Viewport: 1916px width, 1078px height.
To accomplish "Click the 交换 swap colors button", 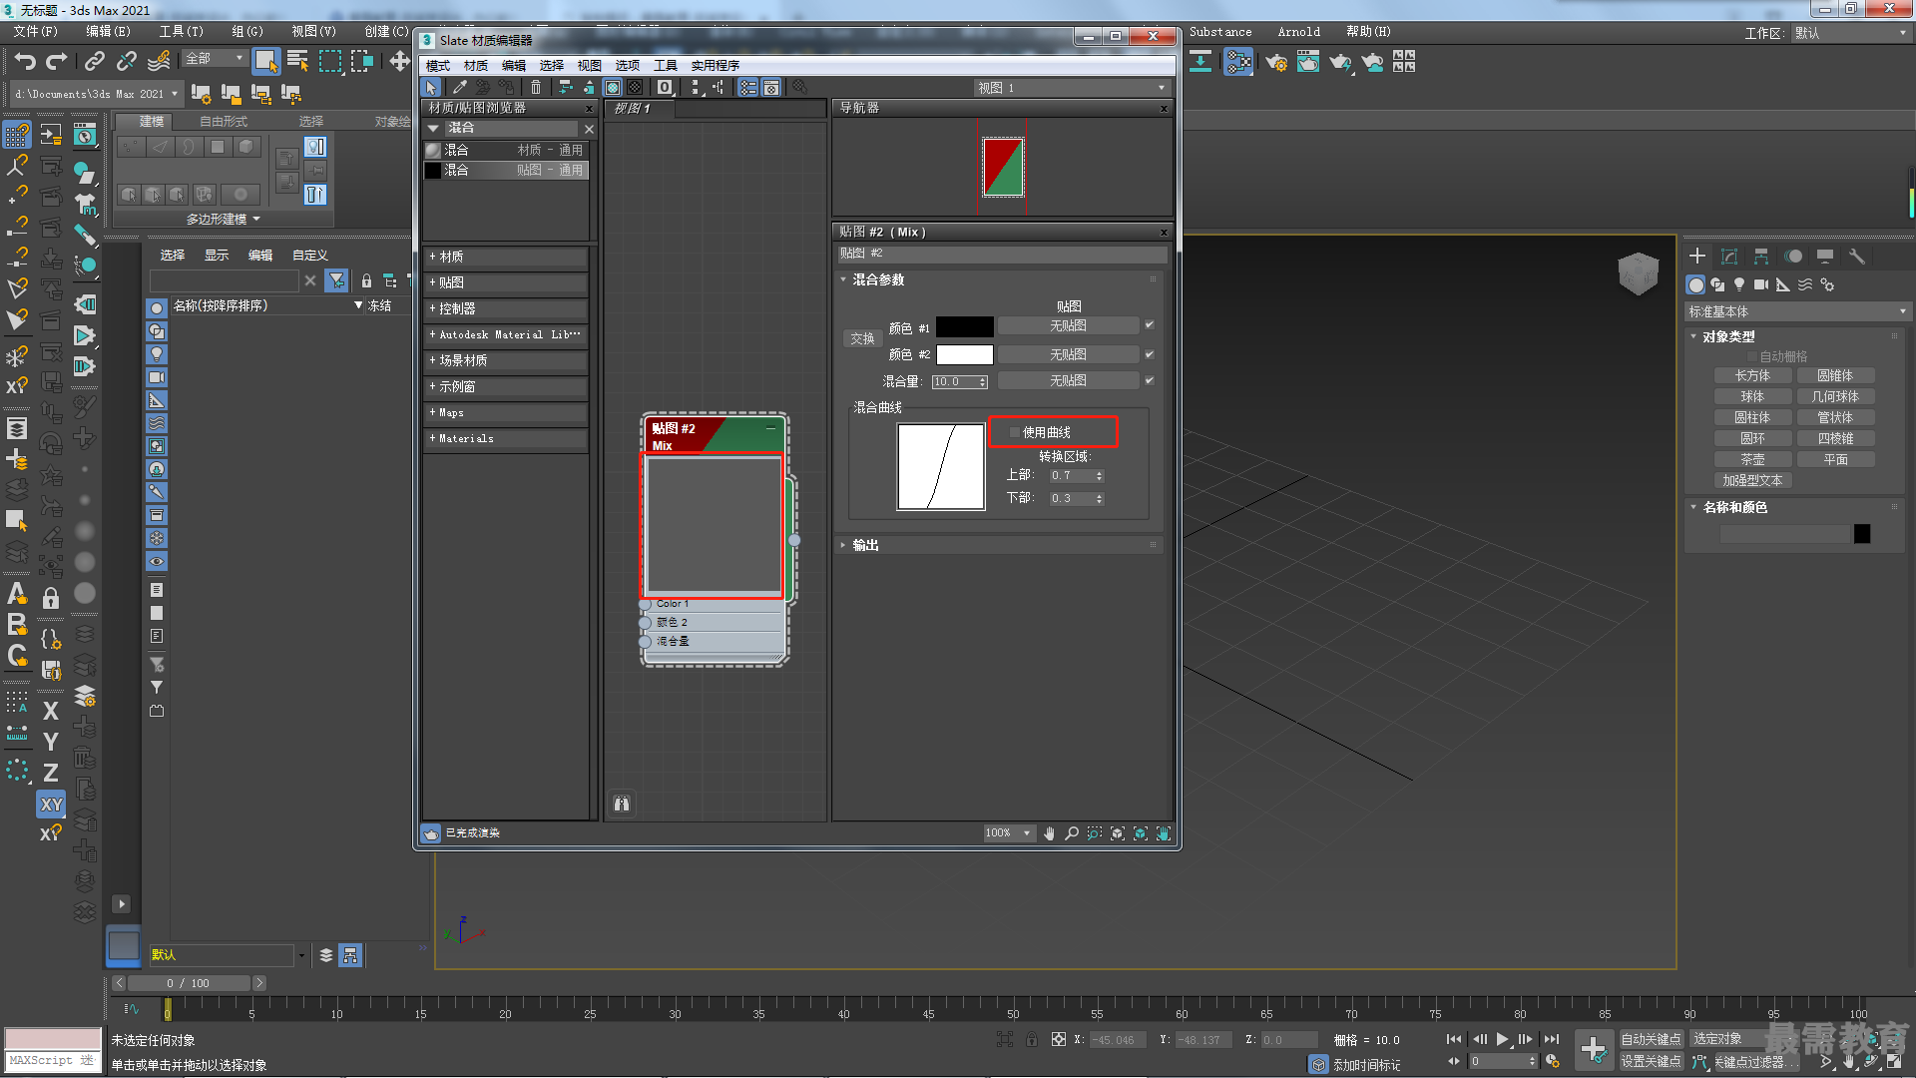I will point(862,339).
